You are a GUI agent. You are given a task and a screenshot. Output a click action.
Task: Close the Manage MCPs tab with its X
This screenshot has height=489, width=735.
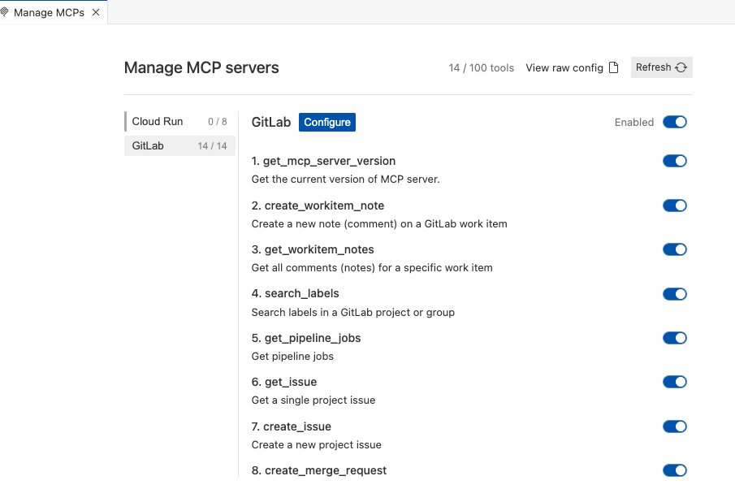click(95, 12)
